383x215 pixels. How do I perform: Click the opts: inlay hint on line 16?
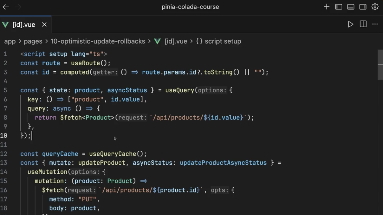pos(219,190)
